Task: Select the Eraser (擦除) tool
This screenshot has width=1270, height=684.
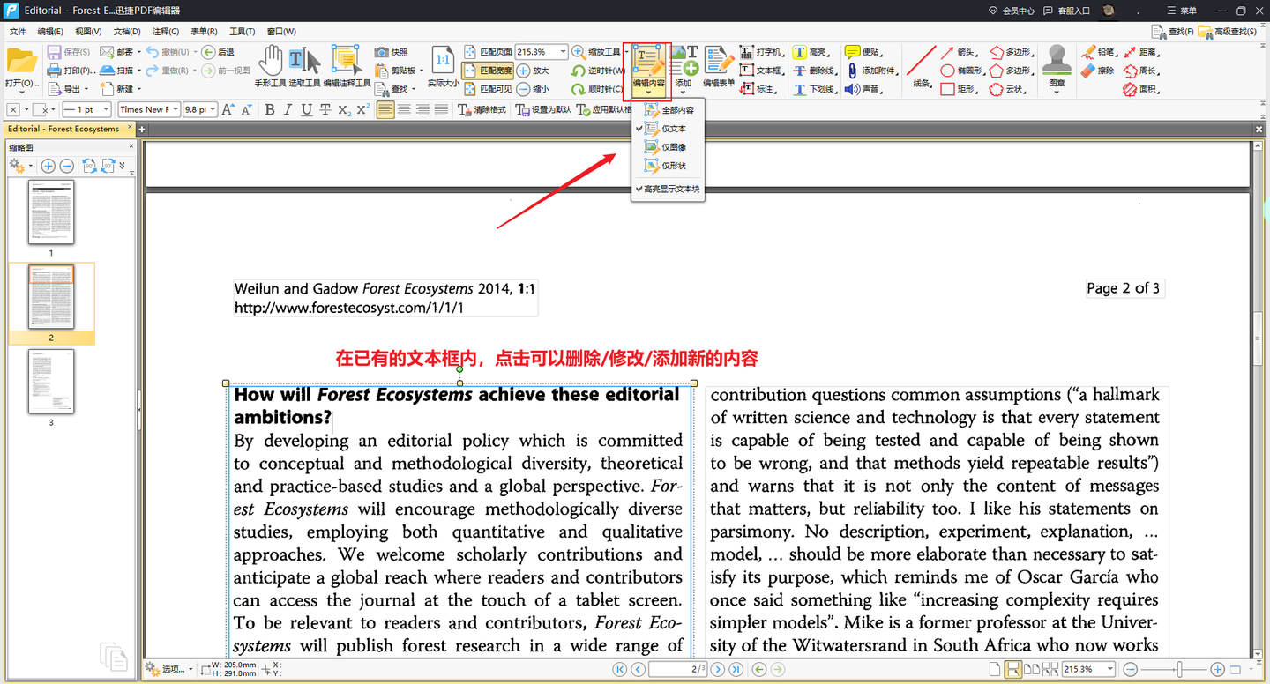Action: pos(1098,71)
